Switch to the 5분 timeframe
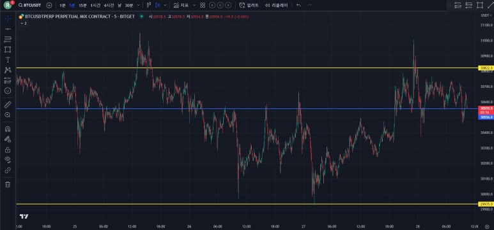Screen dimensions: 494x230 coord(72,5)
